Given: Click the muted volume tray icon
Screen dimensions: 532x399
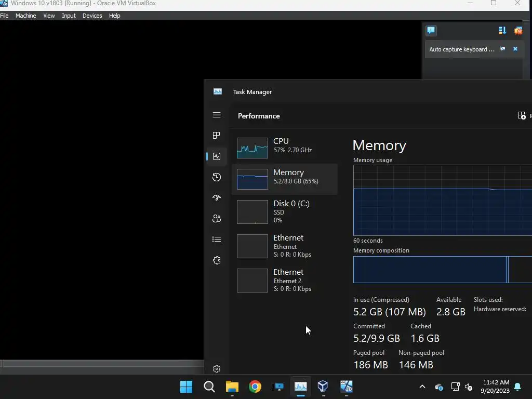Looking at the screenshot, I should (x=469, y=387).
